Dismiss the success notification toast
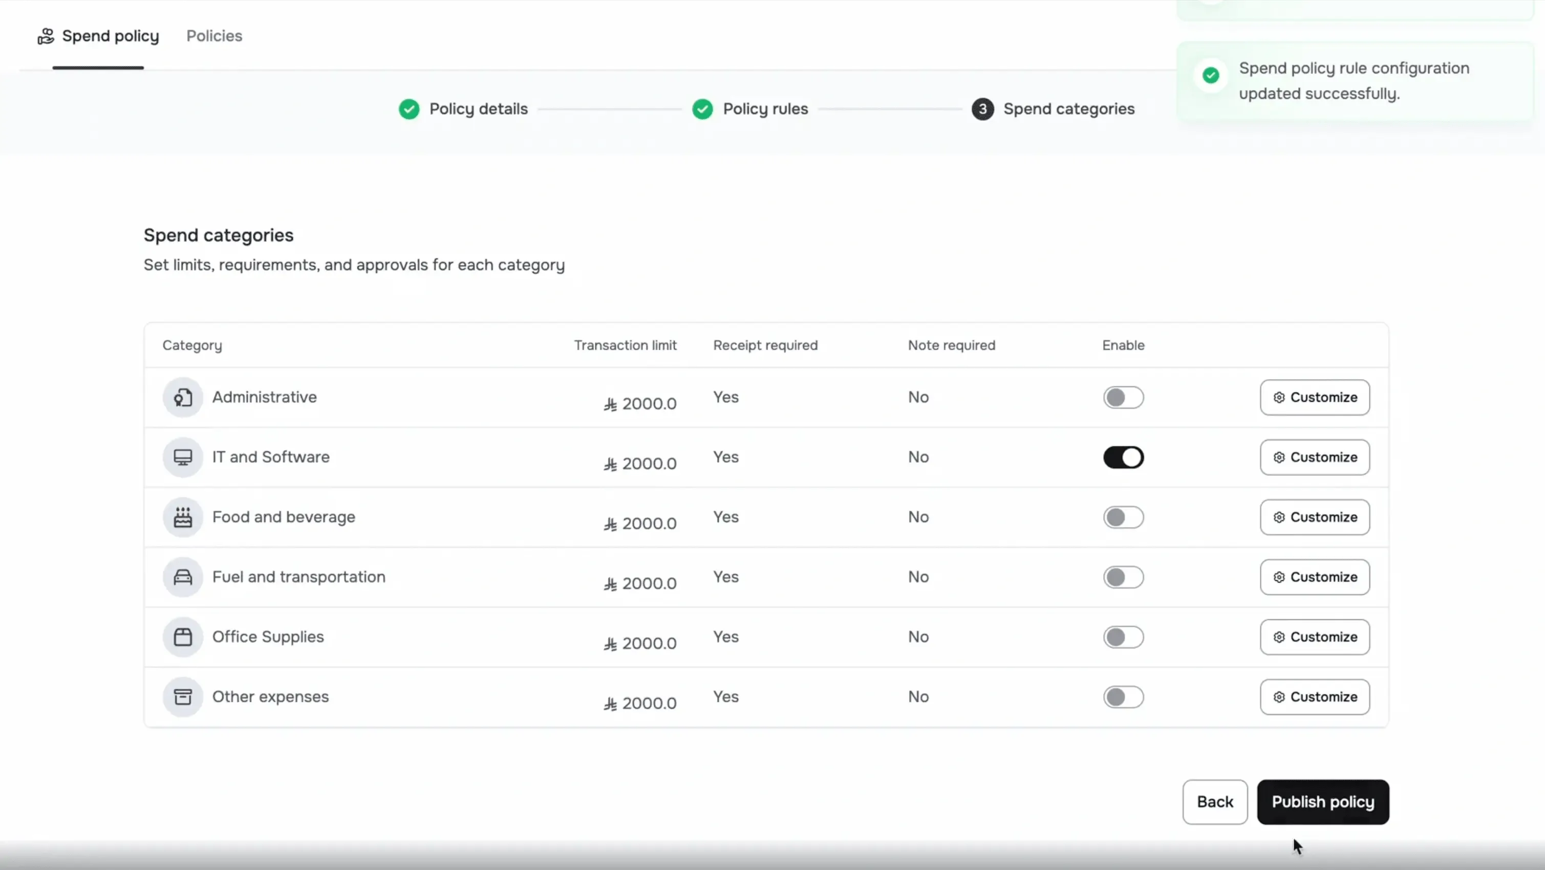This screenshot has height=870, width=1545. click(x=1354, y=81)
